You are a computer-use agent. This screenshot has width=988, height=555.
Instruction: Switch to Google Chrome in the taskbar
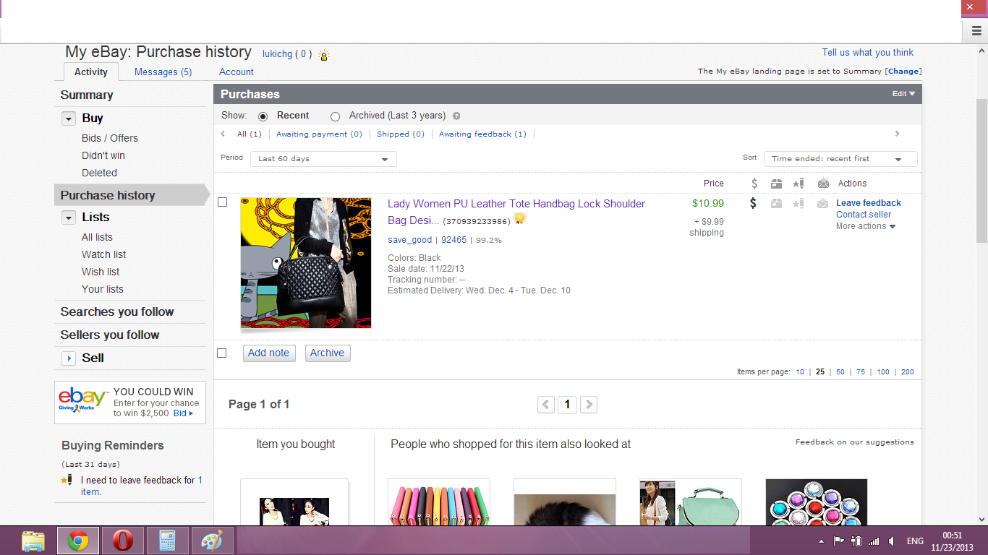pyautogui.click(x=78, y=541)
